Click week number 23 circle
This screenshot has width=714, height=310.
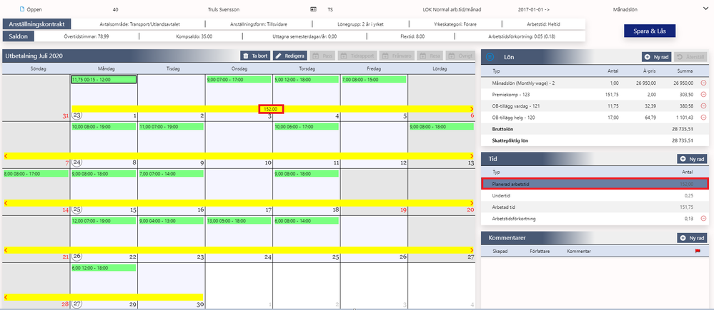point(76,115)
